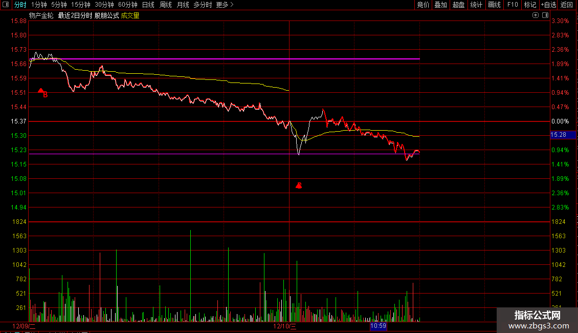Viewport: 578px width, 333px height.
Task: Open the 超盘 button
Action: click(459, 5)
